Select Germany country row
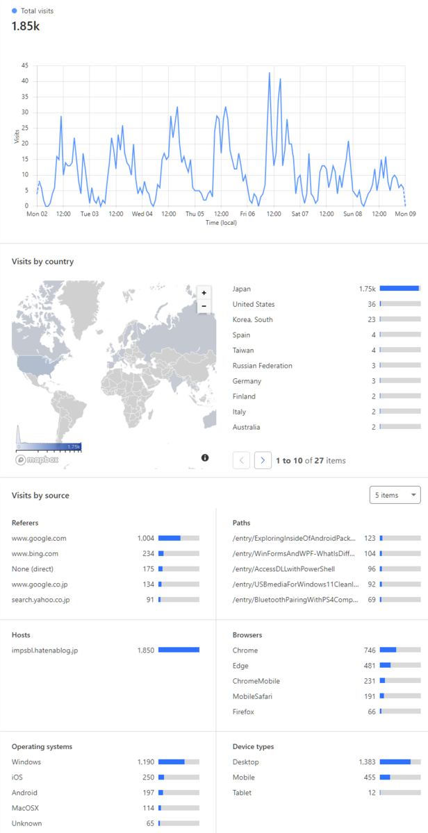This screenshot has width=428, height=833. [x=327, y=381]
